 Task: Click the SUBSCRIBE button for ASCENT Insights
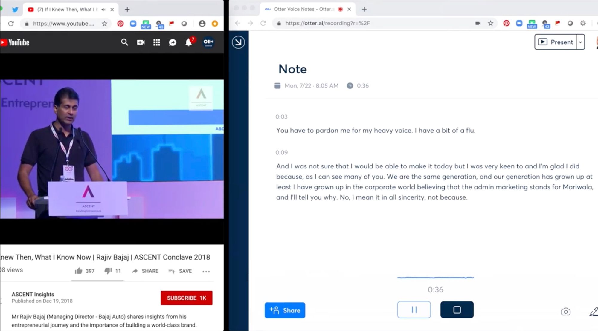(186, 298)
